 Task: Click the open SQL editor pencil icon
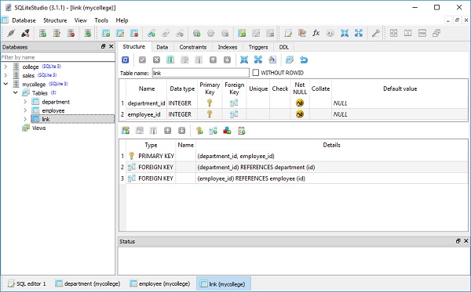click(x=288, y=33)
